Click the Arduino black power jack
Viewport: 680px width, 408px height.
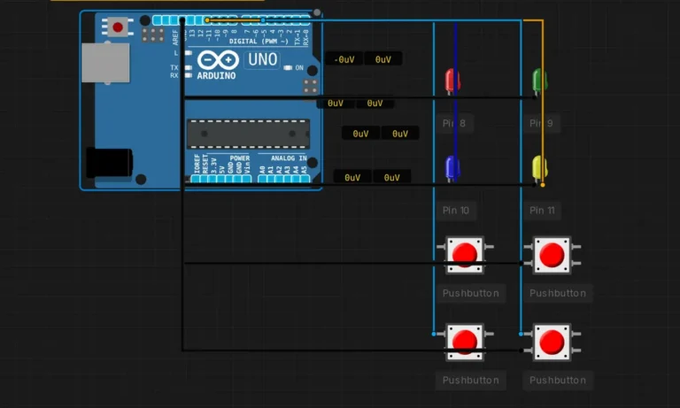[109, 163]
